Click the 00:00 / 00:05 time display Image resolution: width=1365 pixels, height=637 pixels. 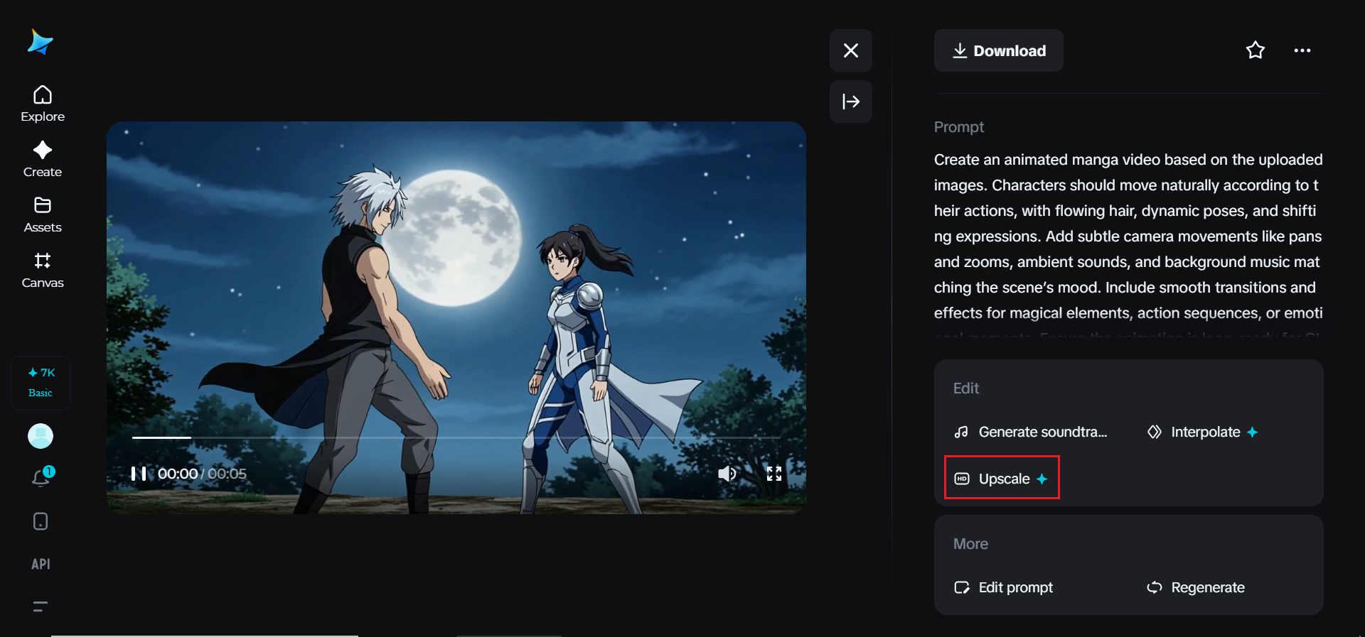click(x=202, y=474)
